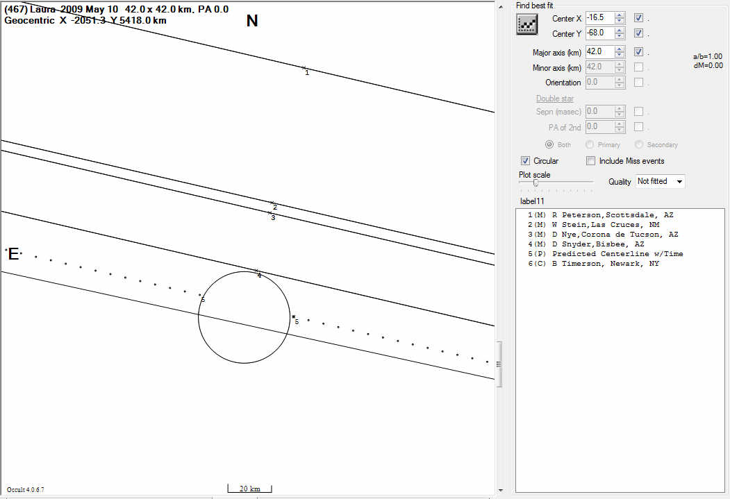Screen dimensions: 730x499
Task: Disable the Circular checkbox
Action: tap(525, 161)
